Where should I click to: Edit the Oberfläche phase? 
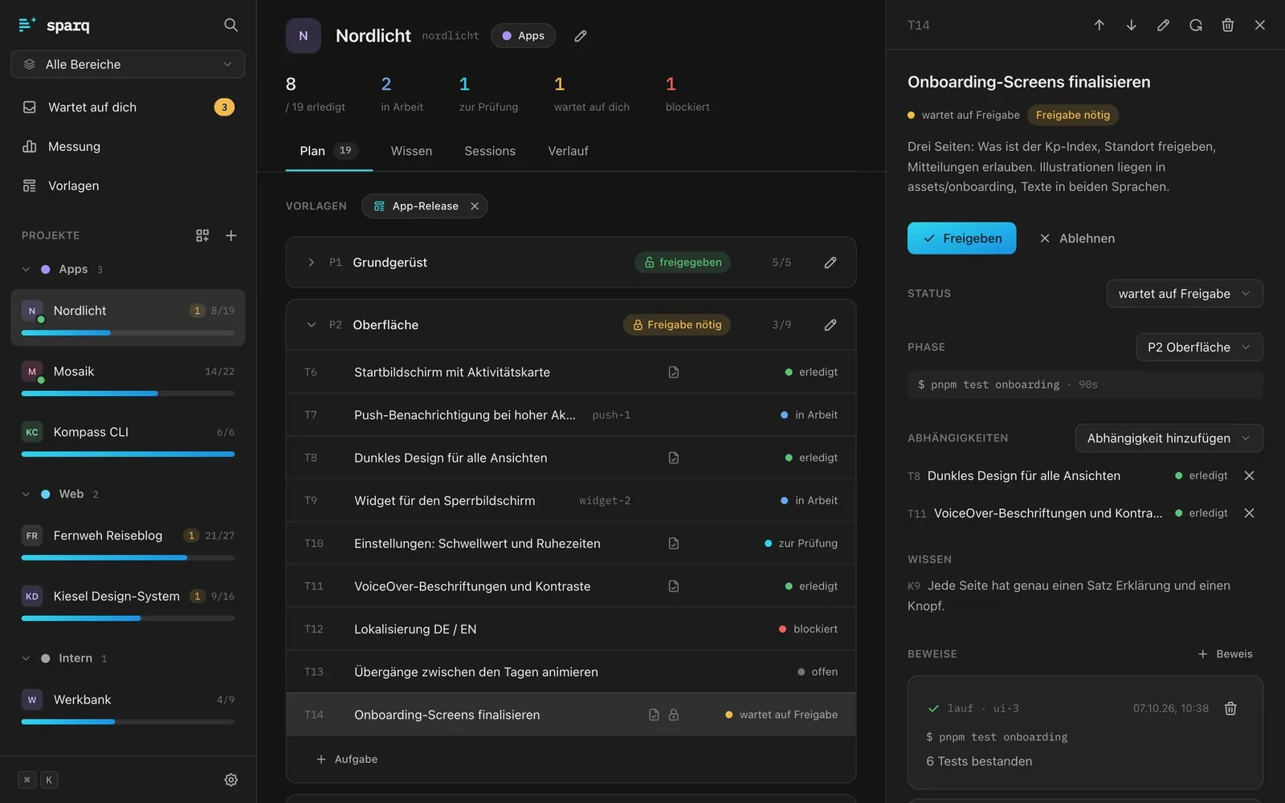[x=830, y=324]
